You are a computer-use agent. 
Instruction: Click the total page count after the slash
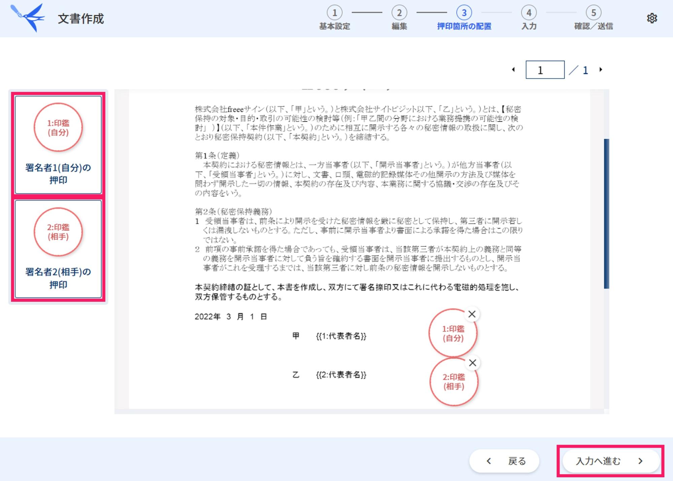pyautogui.click(x=585, y=70)
